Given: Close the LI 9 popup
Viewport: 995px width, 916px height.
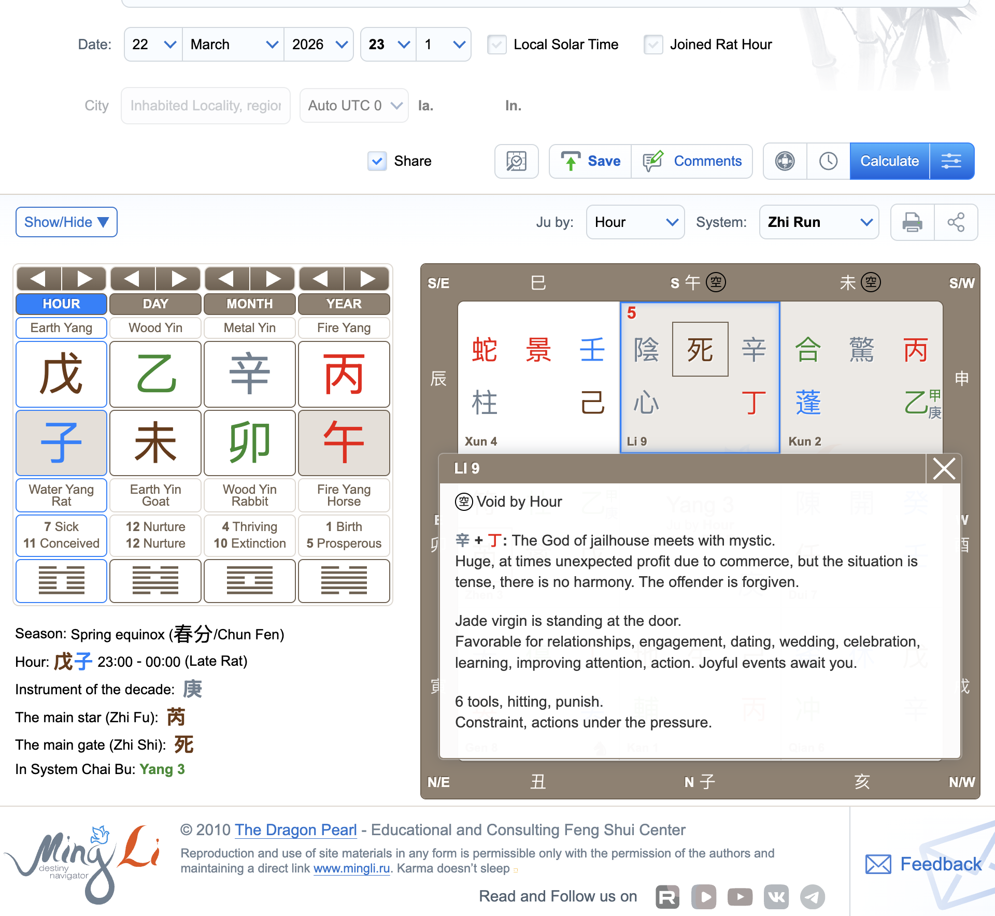Looking at the screenshot, I should click(x=944, y=469).
